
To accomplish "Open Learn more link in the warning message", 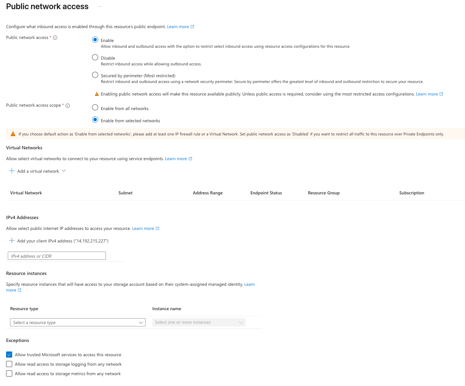I will click(427, 94).
